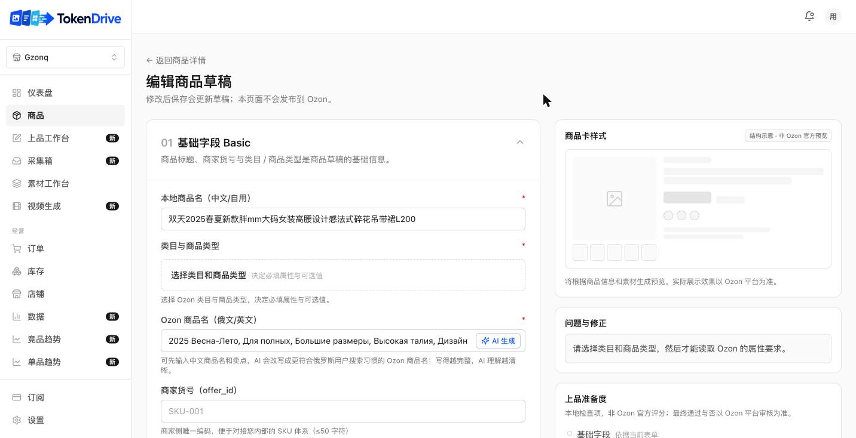
Task: Click the 数据 bar chart icon
Action: (x=17, y=316)
